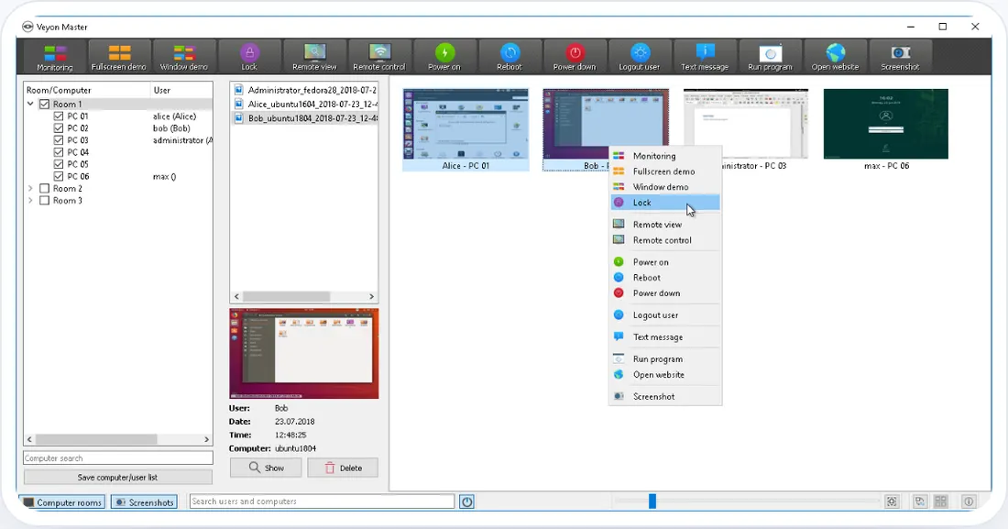The image size is (1008, 529).
Task: Toggle the Computer rooms panel button
Action: tap(62, 502)
